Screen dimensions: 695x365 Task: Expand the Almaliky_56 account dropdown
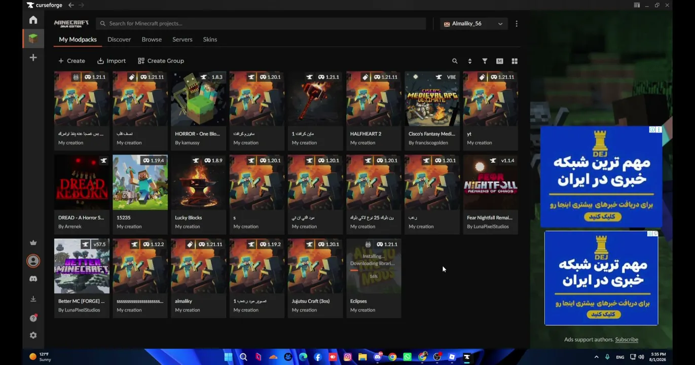(473, 24)
